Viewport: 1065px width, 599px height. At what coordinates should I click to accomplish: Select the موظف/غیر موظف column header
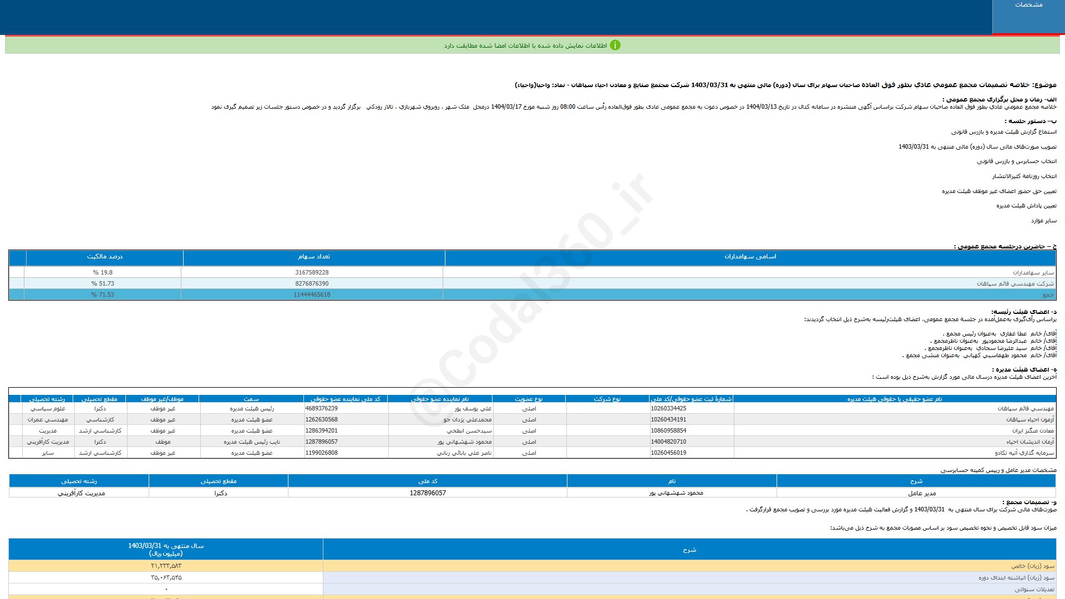pos(163,399)
